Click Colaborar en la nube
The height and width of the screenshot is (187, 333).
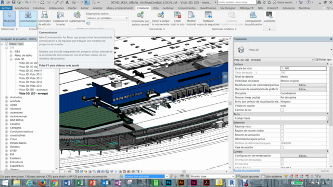pyautogui.click(x=60, y=19)
